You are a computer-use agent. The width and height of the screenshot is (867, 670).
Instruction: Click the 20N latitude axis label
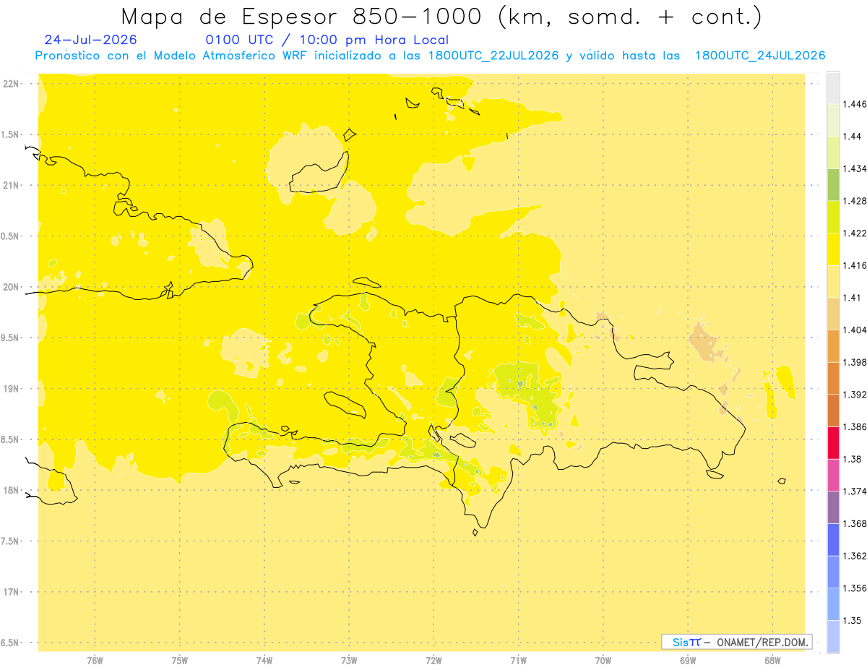point(12,287)
